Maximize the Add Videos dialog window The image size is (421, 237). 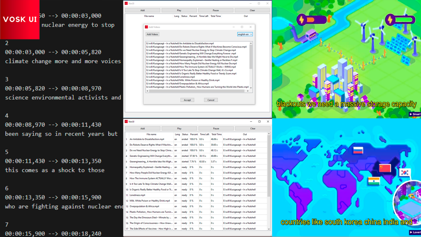point(242,27)
